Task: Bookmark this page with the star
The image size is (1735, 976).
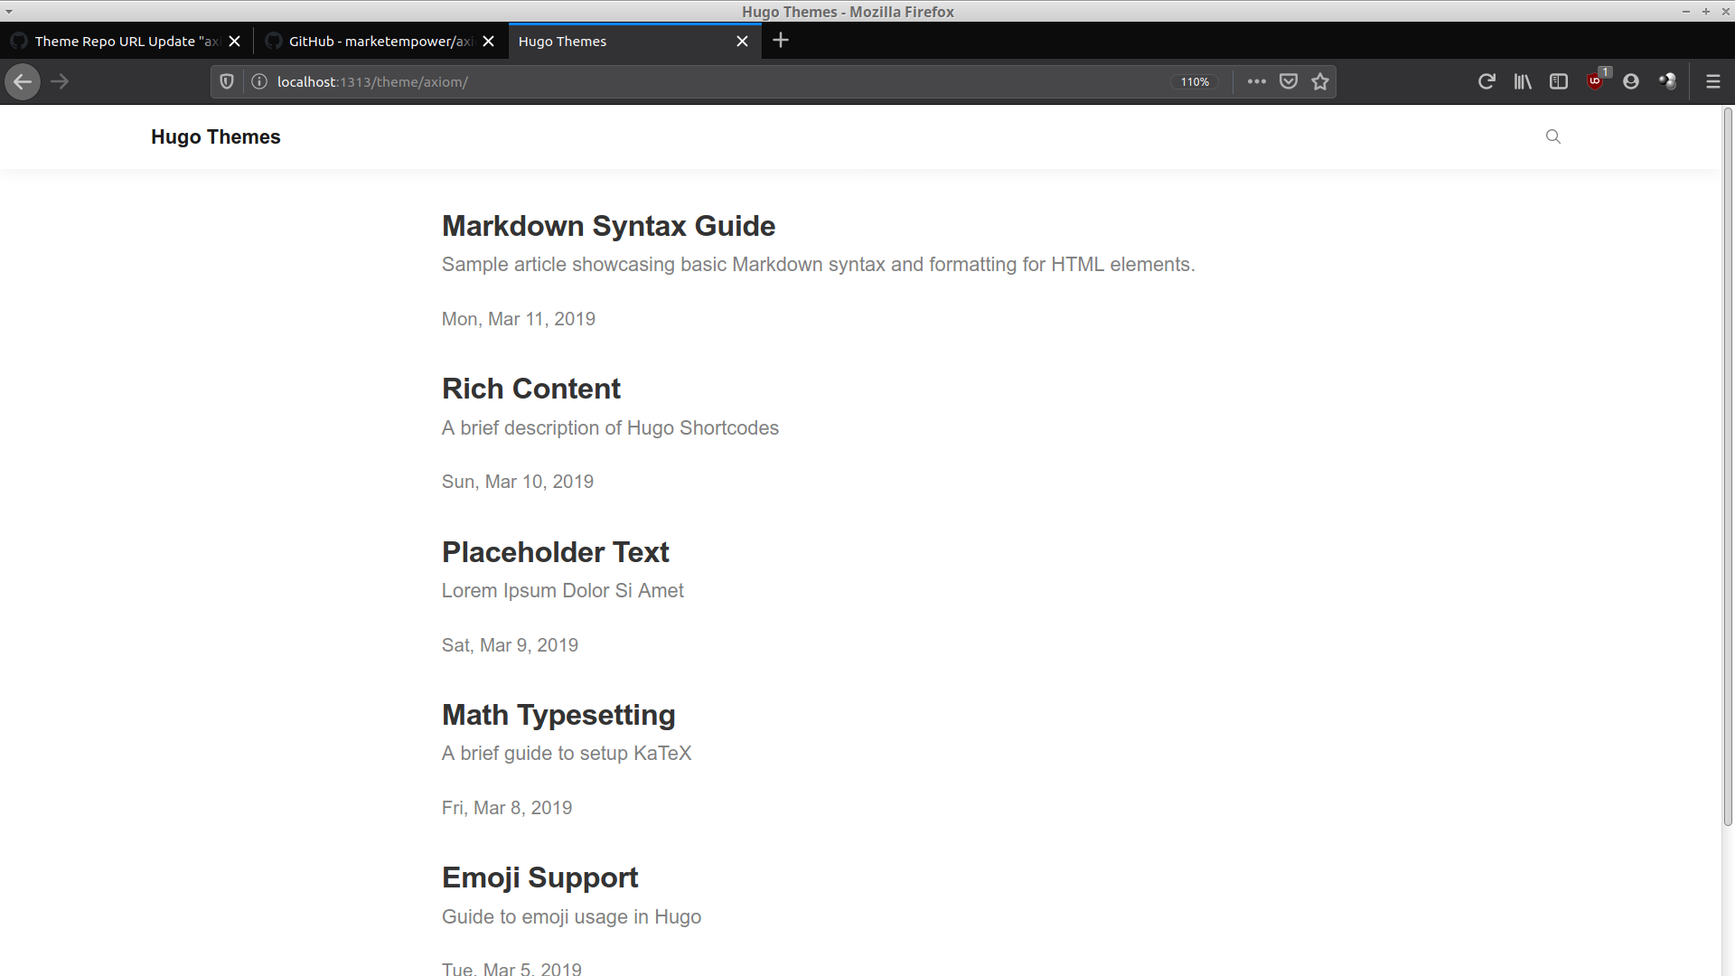Action: (1319, 81)
